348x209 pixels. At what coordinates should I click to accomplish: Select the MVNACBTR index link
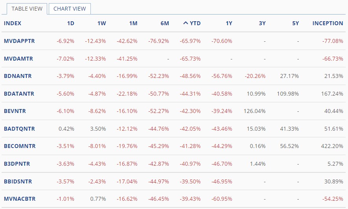coord(20,199)
